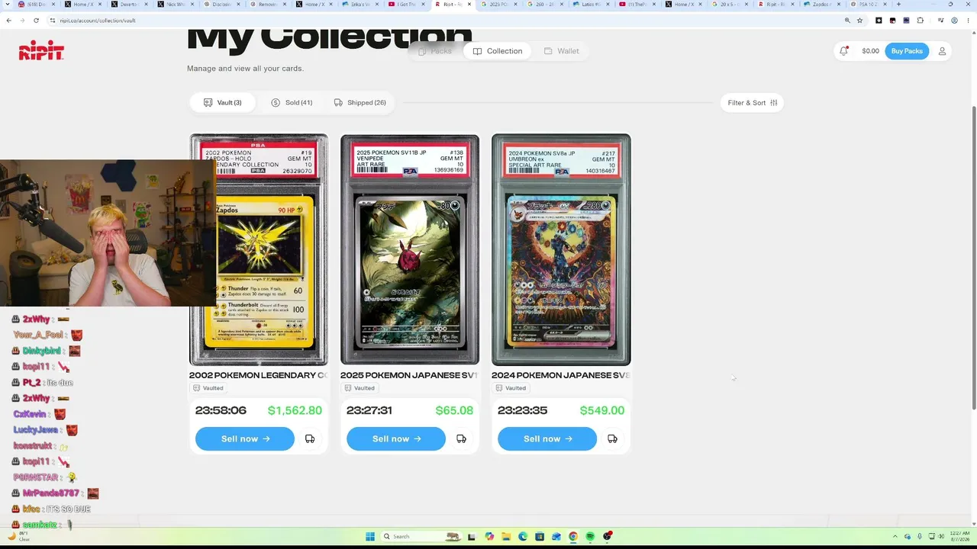Open Microsoft Store from the taskbar
The image size is (977, 549).
(x=540, y=536)
